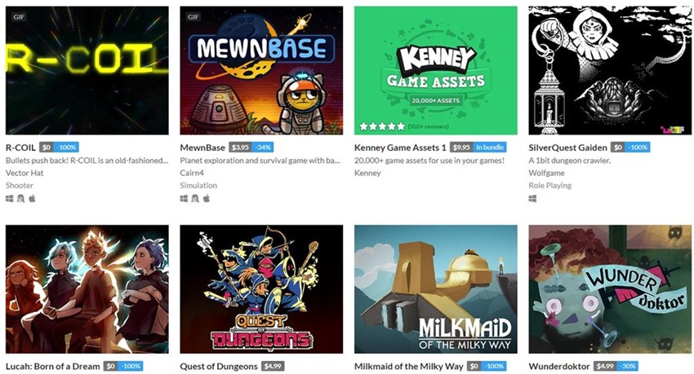694x374 pixels.
Task: Open the Cairn4 author link
Action: click(192, 173)
